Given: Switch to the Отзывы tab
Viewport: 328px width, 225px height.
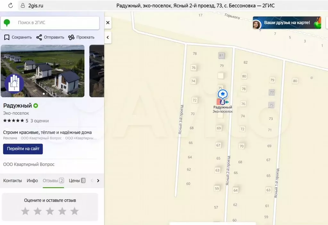Looking at the screenshot, I should pyautogui.click(x=53, y=181).
